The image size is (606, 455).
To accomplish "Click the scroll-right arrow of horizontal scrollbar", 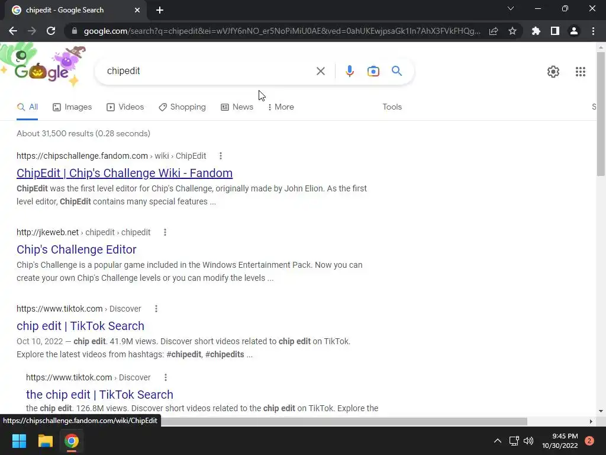I will 591,421.
